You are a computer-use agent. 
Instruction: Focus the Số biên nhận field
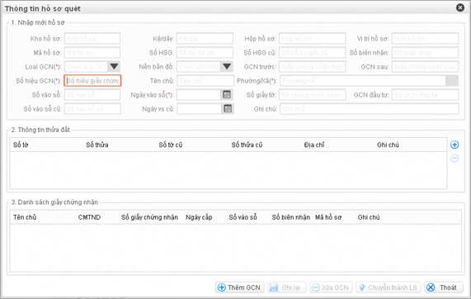coord(425,53)
